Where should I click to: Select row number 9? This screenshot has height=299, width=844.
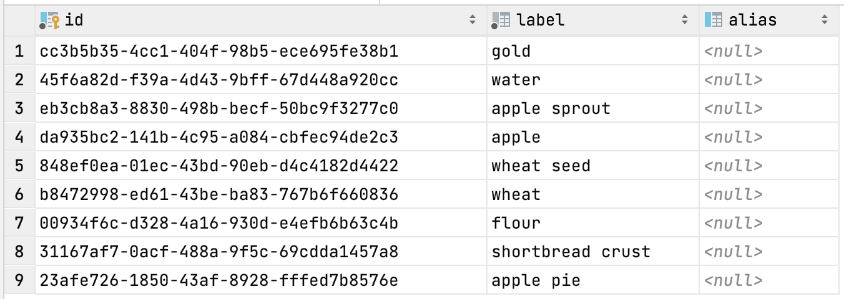(x=18, y=280)
